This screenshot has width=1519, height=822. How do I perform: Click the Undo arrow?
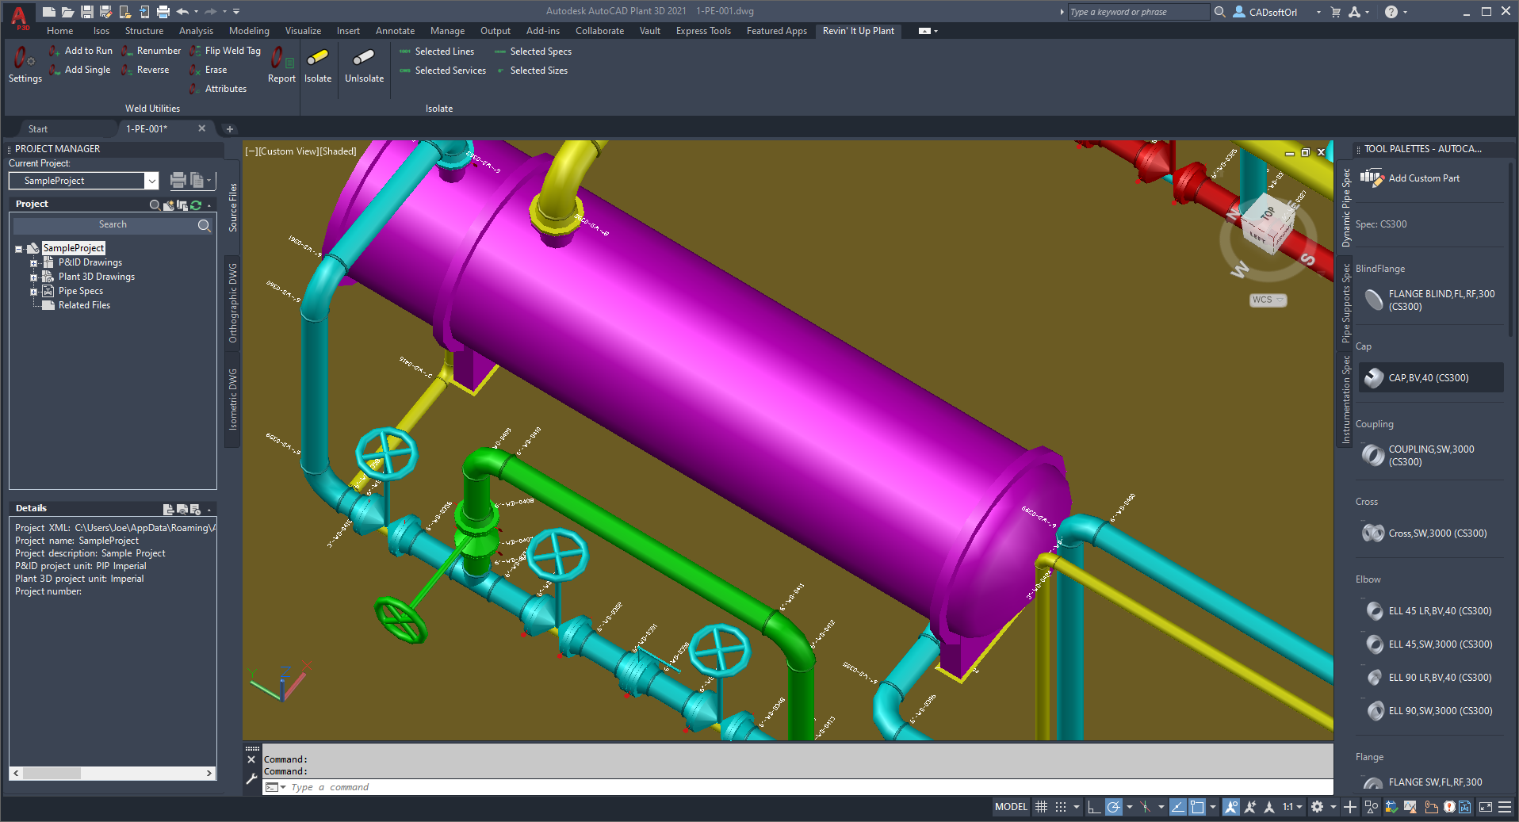coord(183,12)
